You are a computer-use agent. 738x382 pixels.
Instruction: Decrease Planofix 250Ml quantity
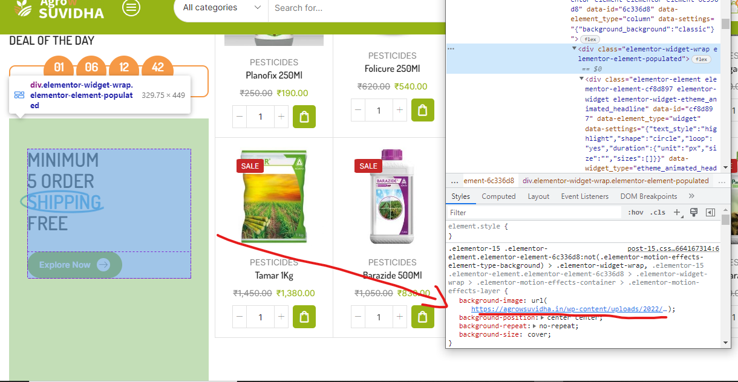click(240, 117)
